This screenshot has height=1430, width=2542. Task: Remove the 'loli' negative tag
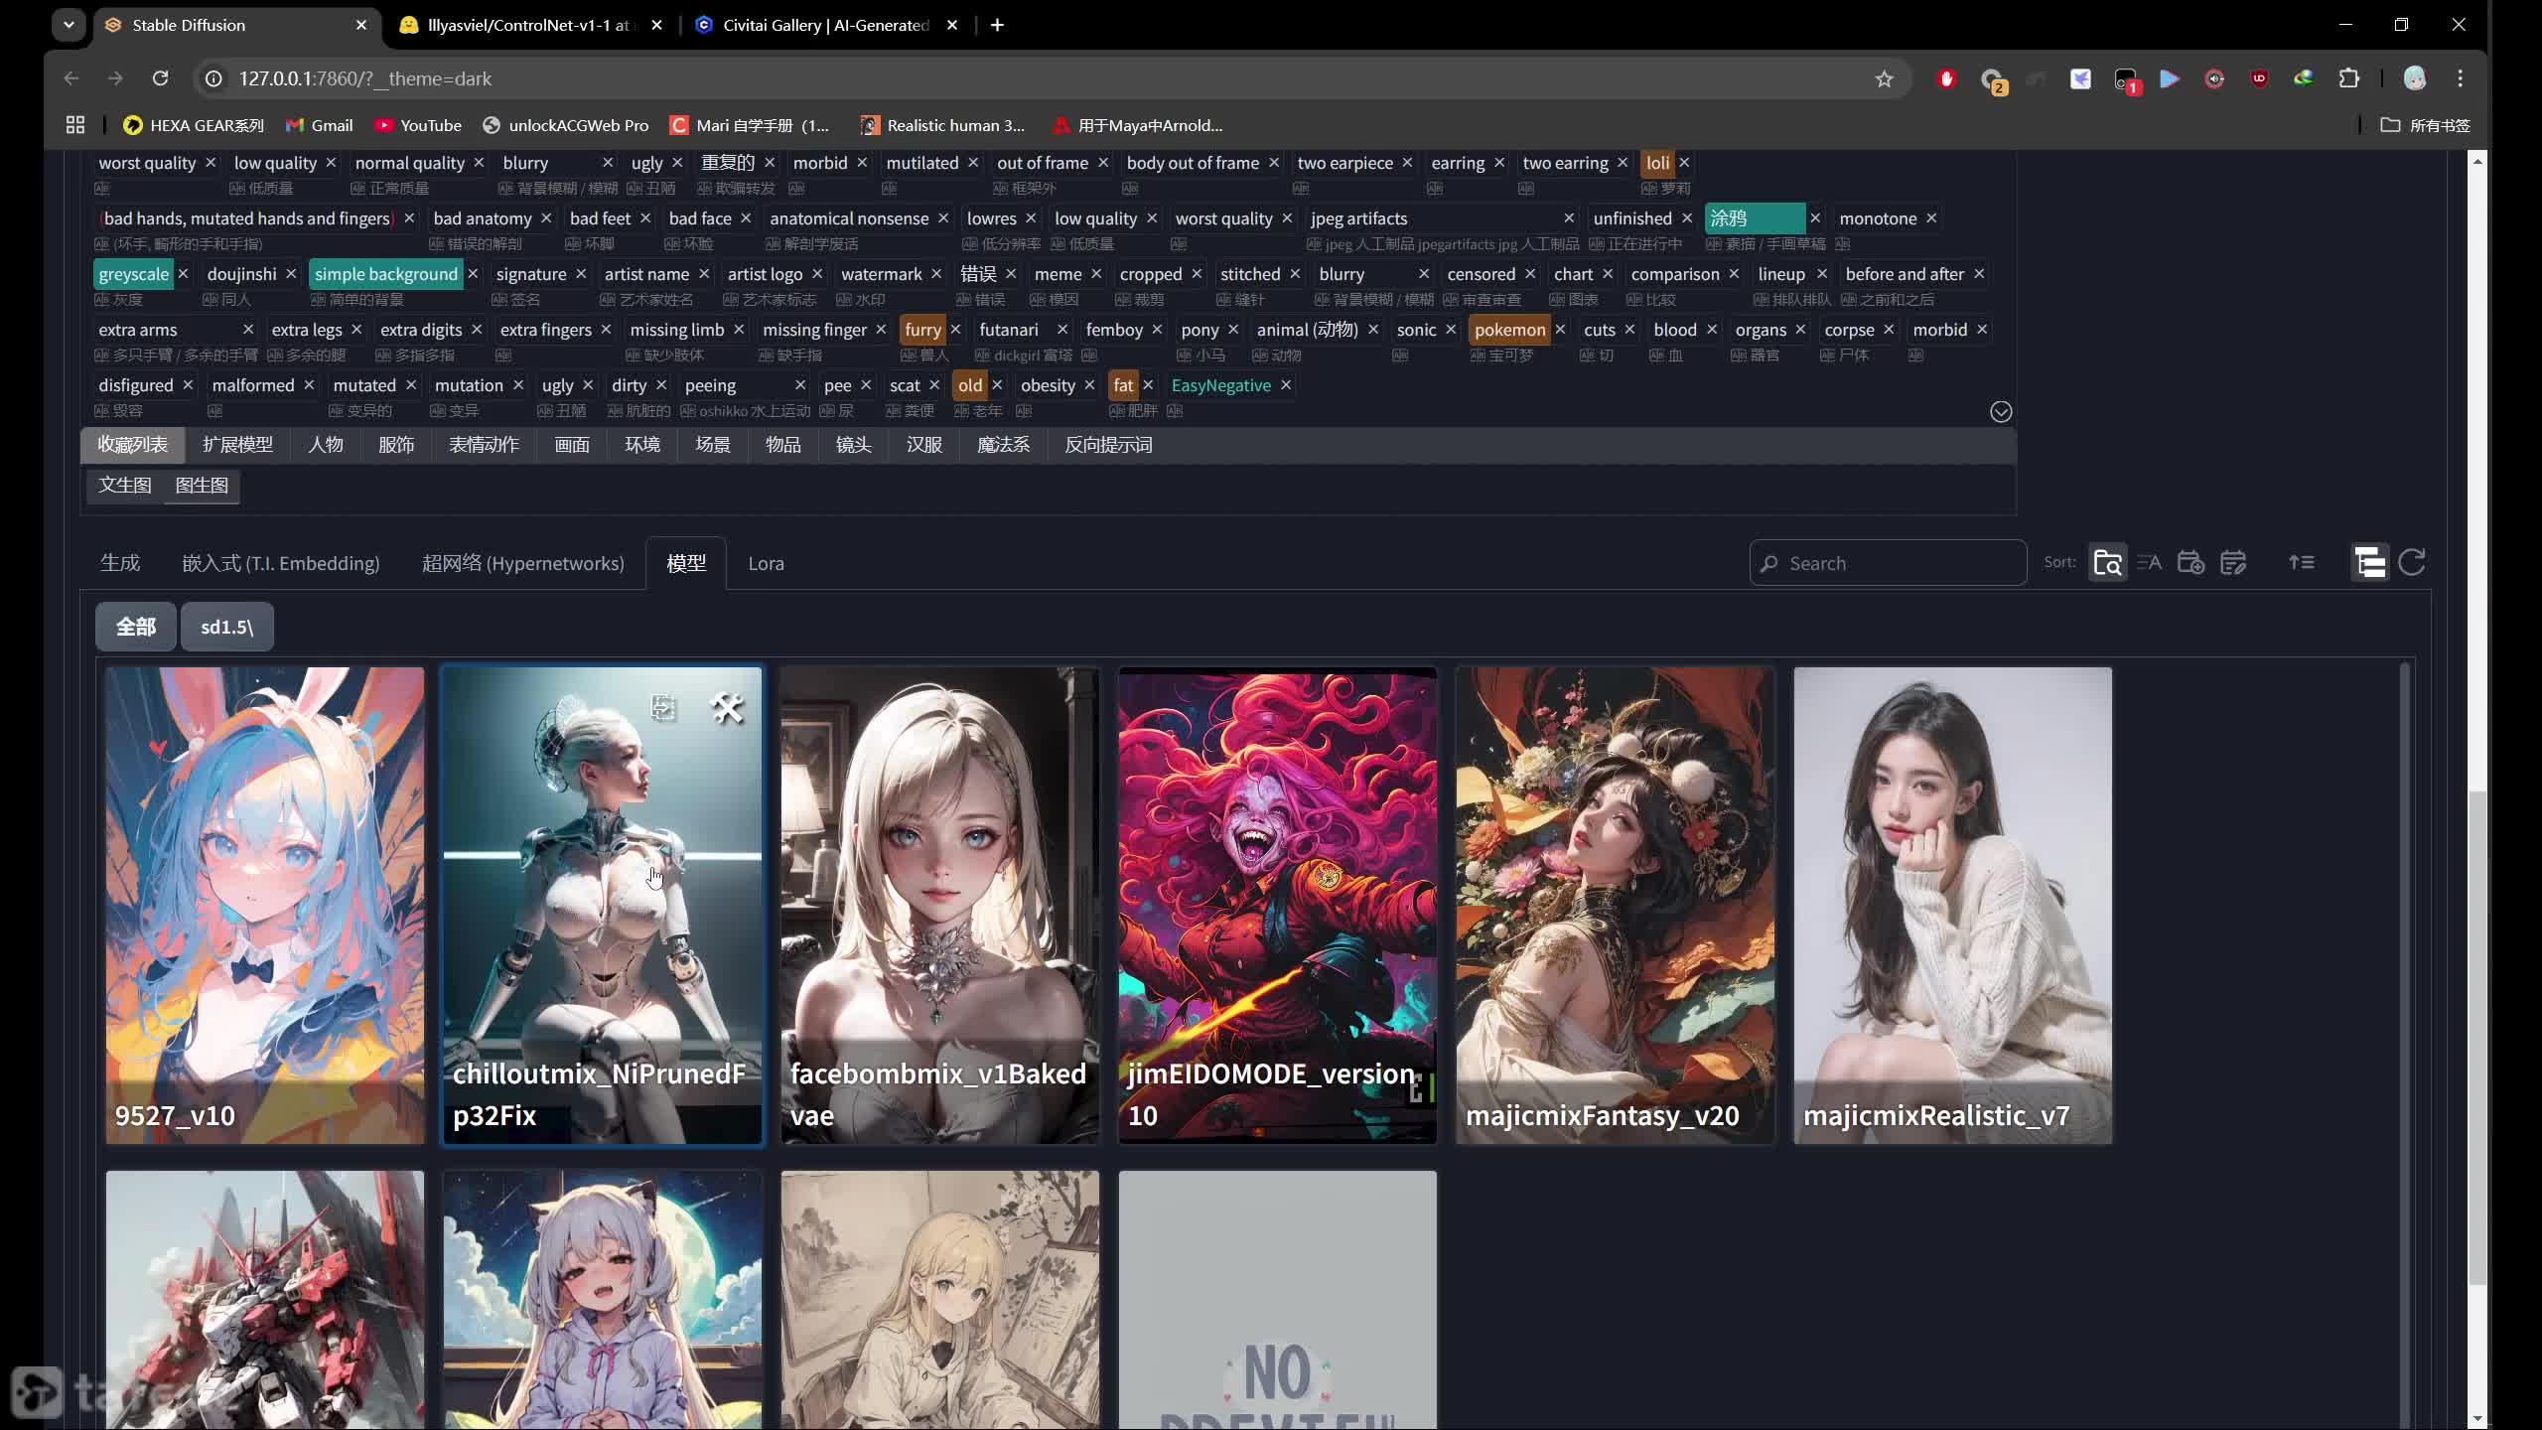(1684, 163)
